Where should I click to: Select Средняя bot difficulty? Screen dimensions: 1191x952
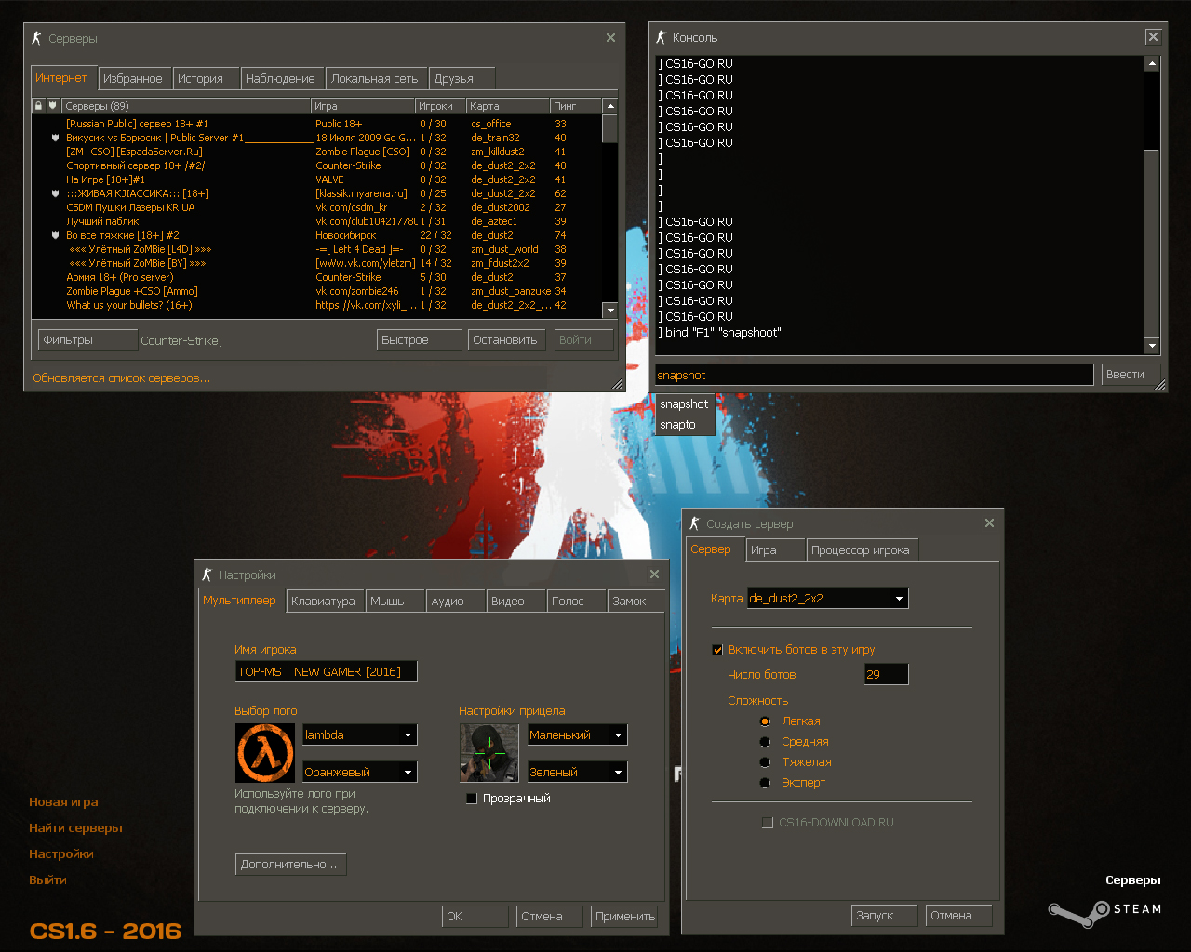(x=765, y=742)
